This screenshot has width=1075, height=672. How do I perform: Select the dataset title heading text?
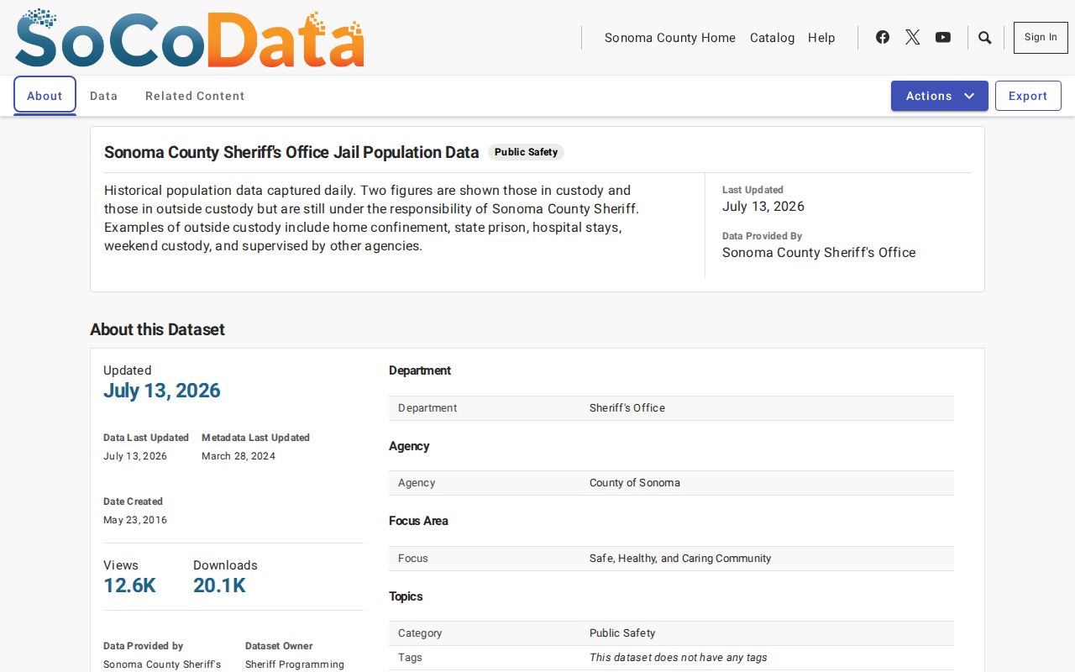pos(291,152)
